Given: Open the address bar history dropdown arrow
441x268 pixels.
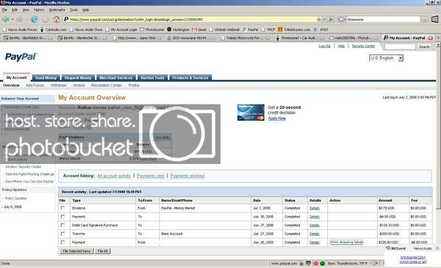Looking at the screenshot, I should tap(325, 19).
